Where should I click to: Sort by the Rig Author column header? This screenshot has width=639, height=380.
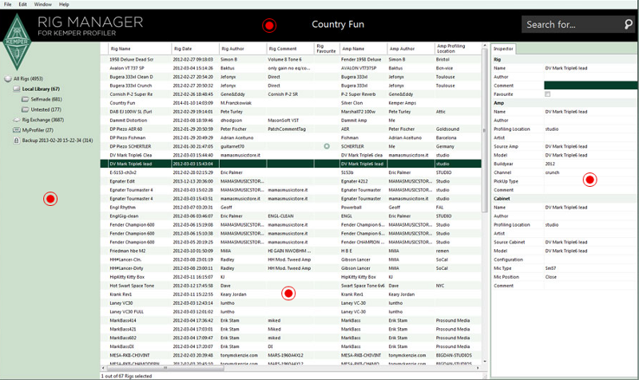point(243,49)
